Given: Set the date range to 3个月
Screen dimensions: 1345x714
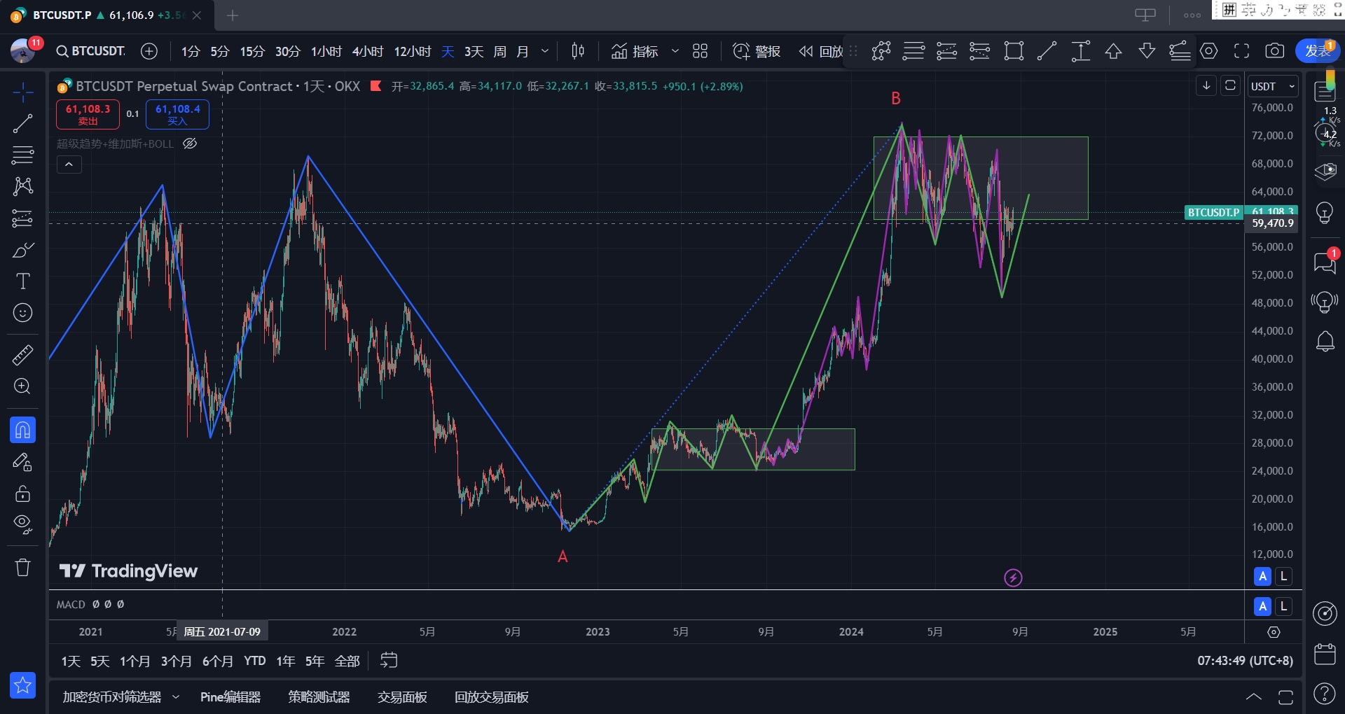Looking at the screenshot, I should coord(176,661).
